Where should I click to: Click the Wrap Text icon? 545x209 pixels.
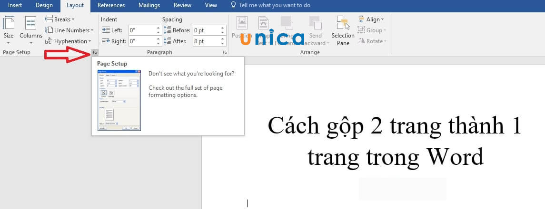(x=264, y=22)
